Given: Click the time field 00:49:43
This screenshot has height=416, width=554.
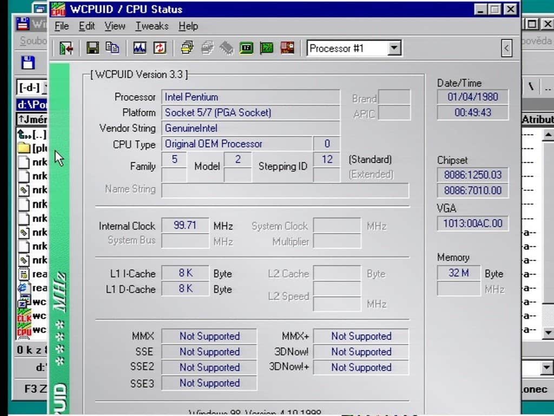Looking at the screenshot, I should pos(473,113).
